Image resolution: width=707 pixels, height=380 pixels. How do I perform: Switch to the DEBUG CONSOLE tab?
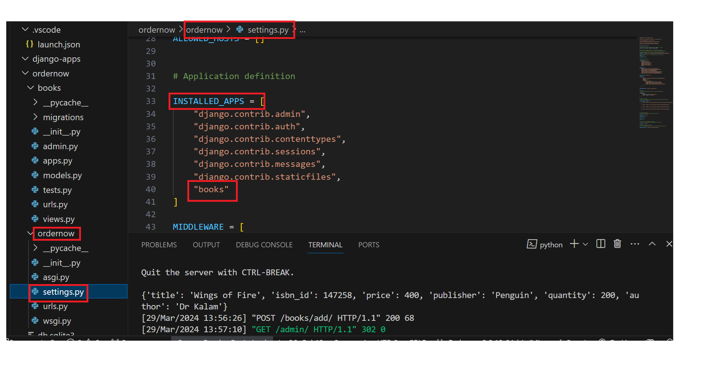click(x=264, y=245)
